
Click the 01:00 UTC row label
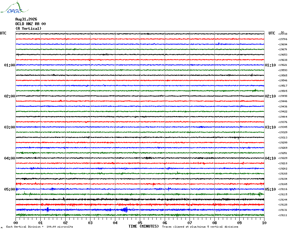(10, 65)
